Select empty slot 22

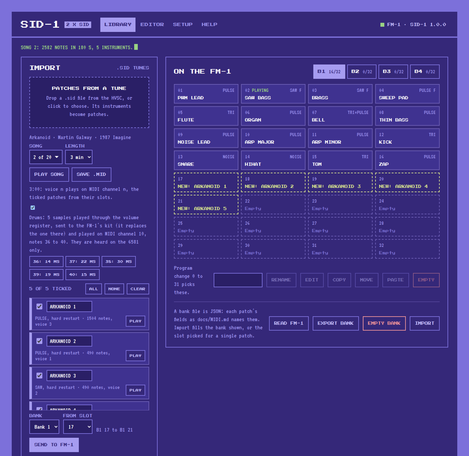(273, 205)
